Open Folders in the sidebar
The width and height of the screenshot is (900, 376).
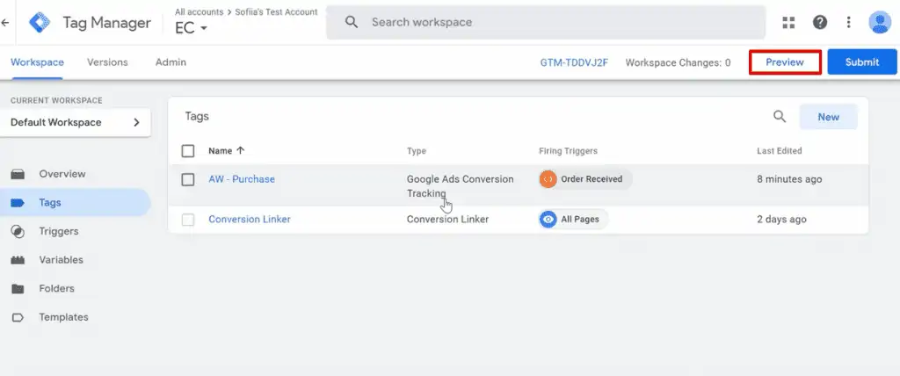point(56,289)
